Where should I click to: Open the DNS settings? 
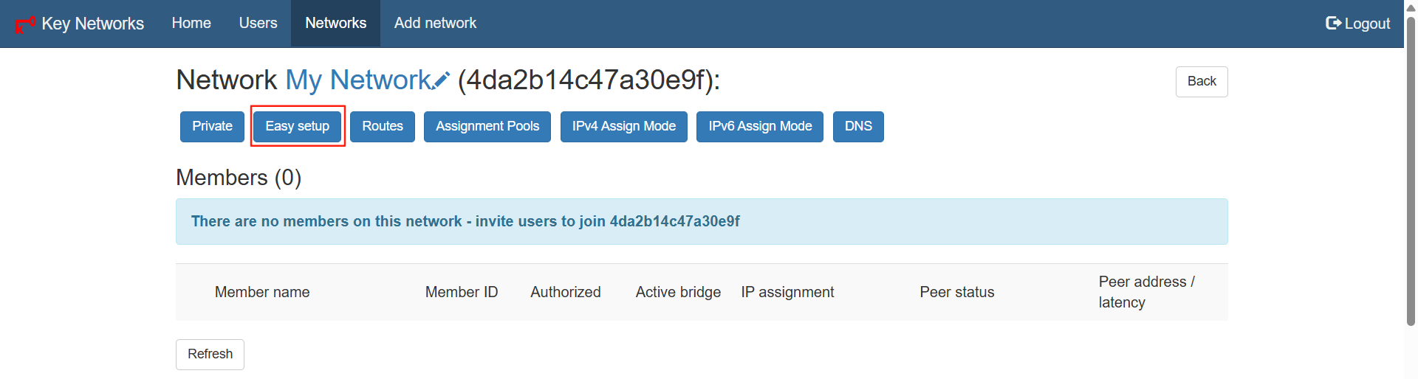(x=858, y=126)
